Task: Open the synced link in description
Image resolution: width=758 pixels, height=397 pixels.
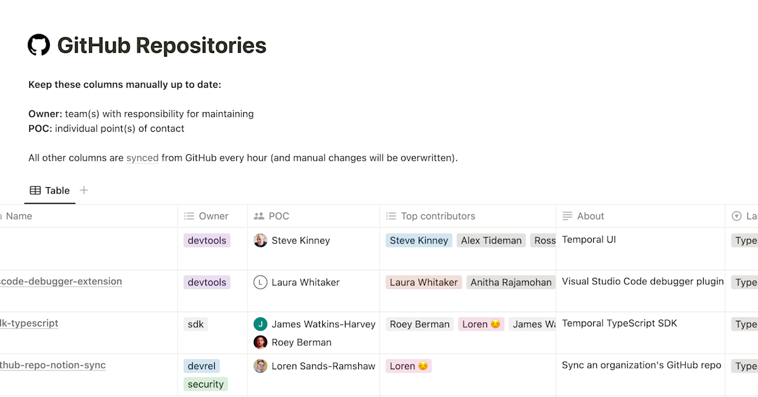Action: [x=142, y=158]
